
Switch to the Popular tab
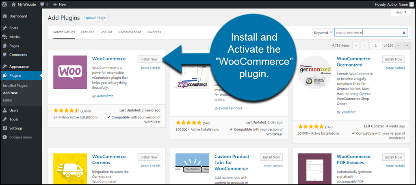pos(106,32)
